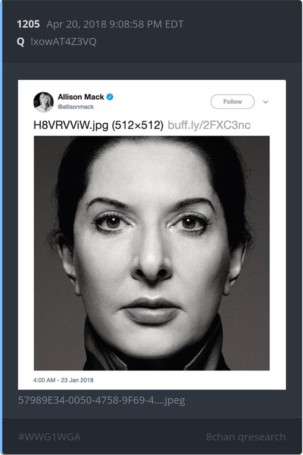Click the #WWG1WGA hashtag
303x455 pixels.
point(49,437)
